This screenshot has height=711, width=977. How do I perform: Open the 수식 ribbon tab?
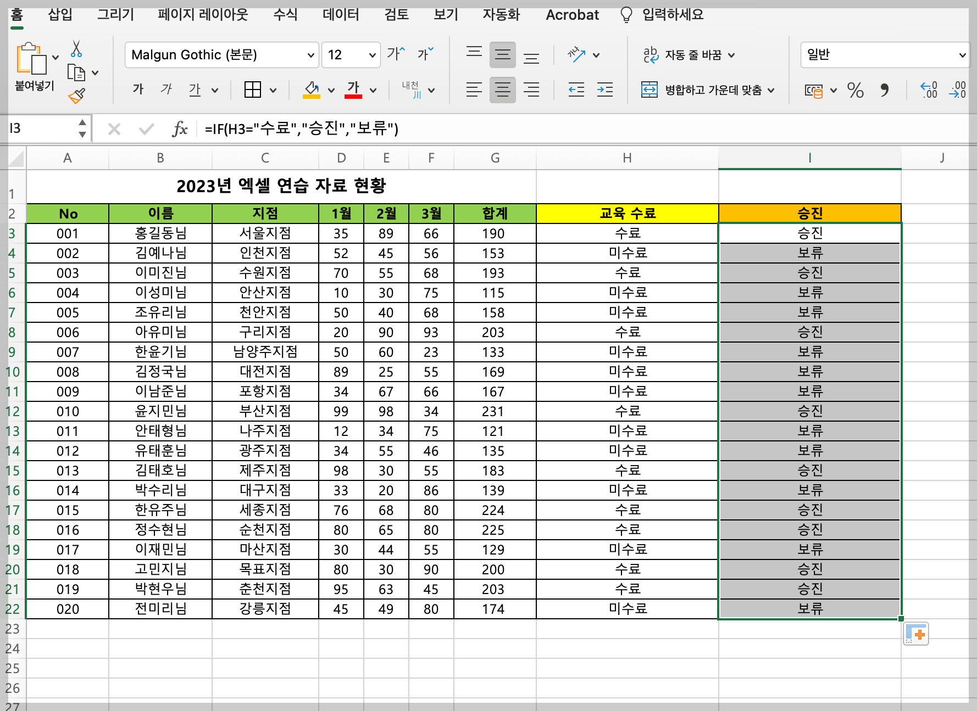pos(284,15)
